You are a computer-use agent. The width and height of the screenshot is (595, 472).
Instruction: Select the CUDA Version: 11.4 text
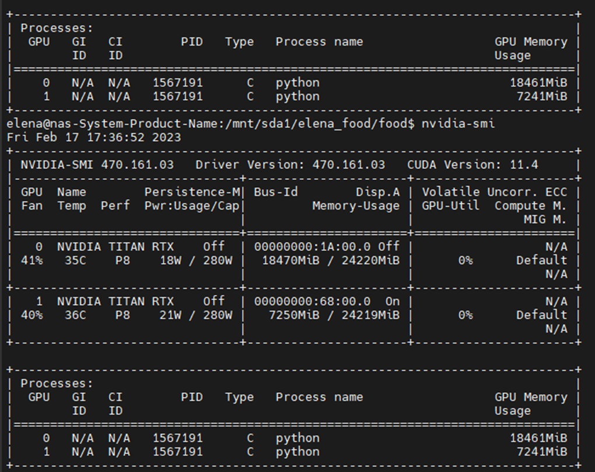coord(473,165)
